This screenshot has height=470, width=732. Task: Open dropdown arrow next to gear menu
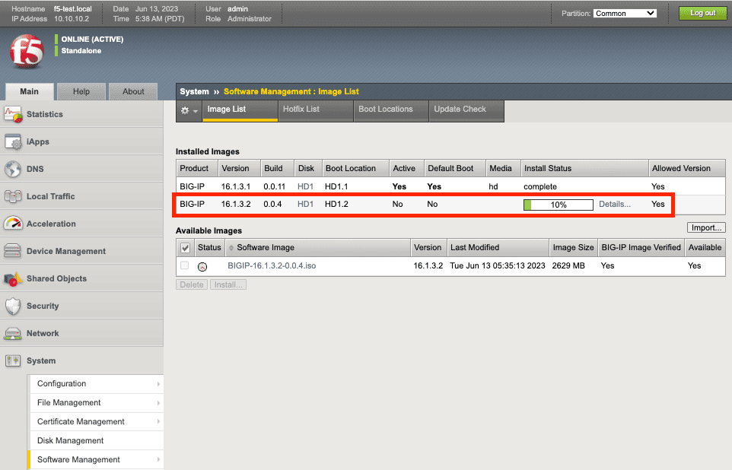tap(196, 111)
